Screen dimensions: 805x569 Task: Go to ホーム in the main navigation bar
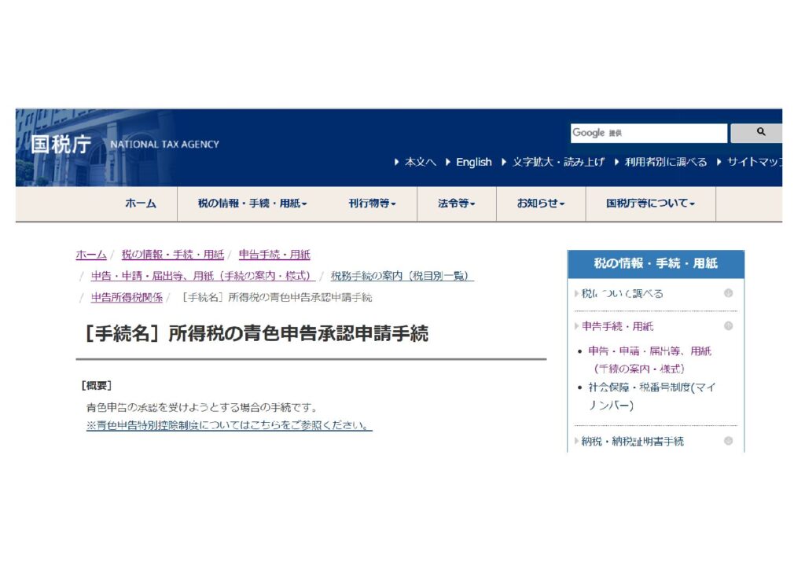(x=140, y=204)
